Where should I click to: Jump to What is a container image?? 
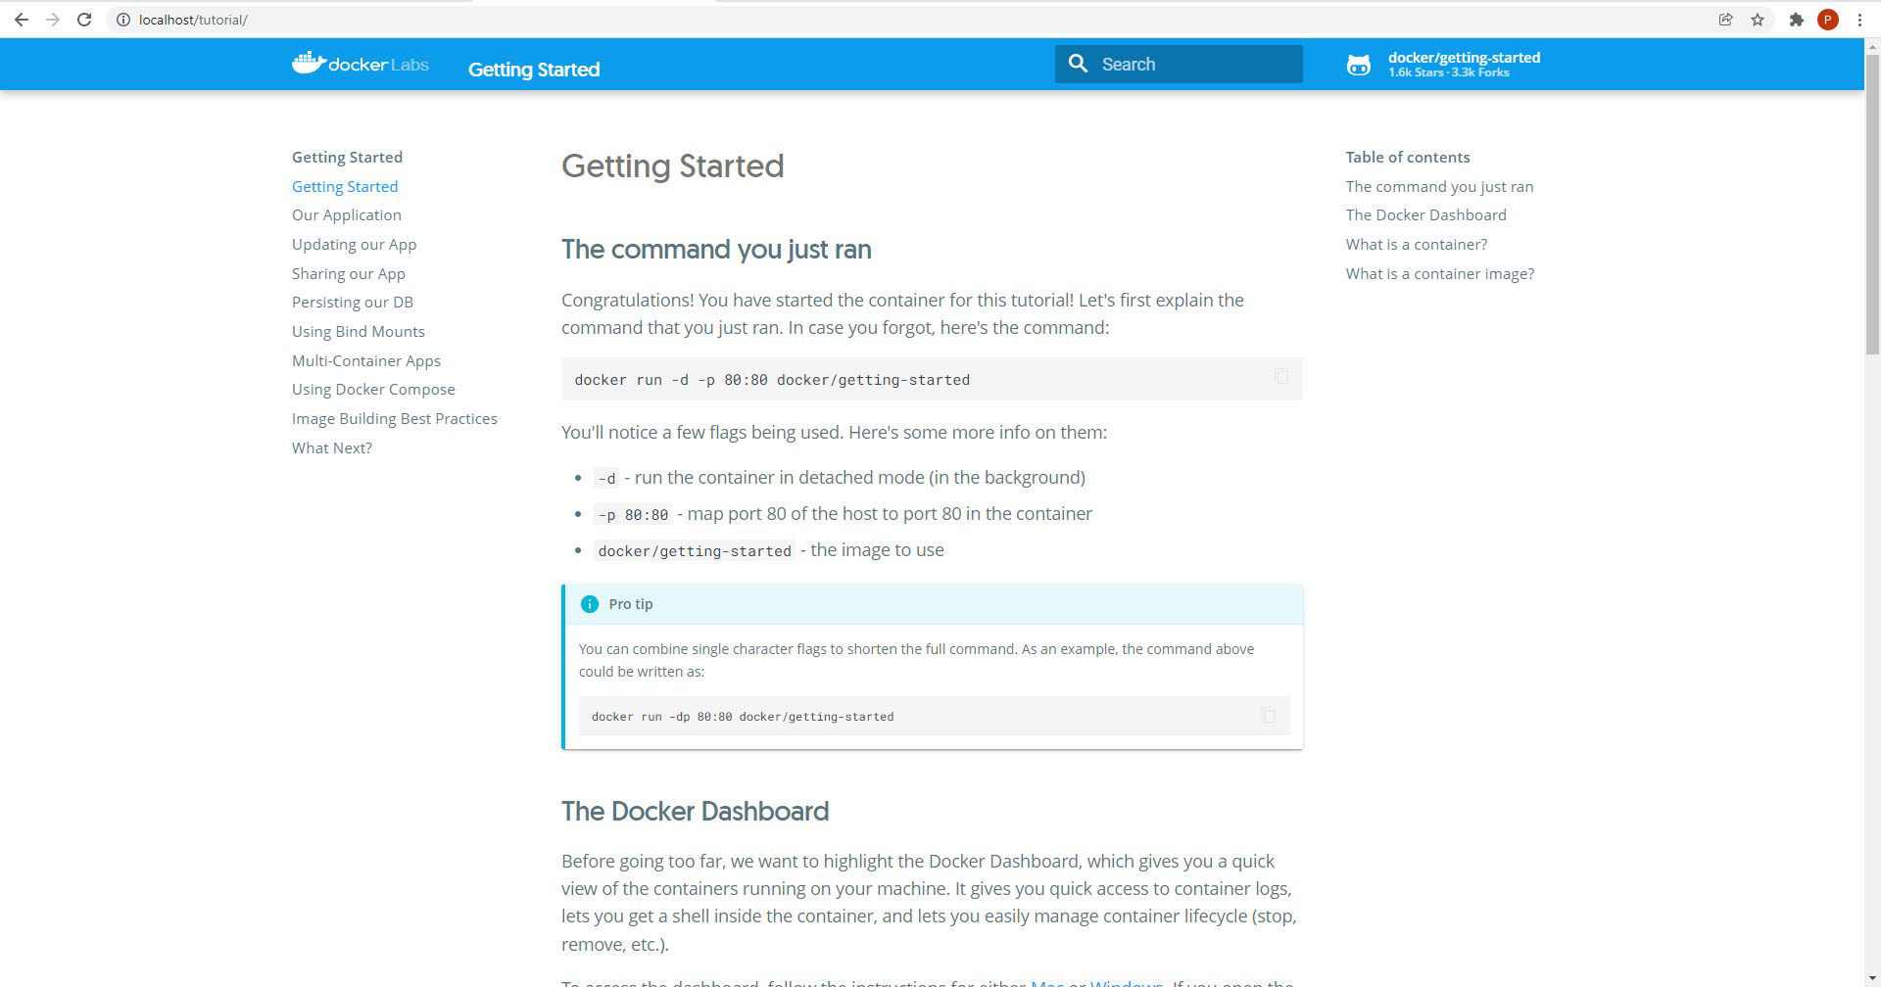point(1440,273)
